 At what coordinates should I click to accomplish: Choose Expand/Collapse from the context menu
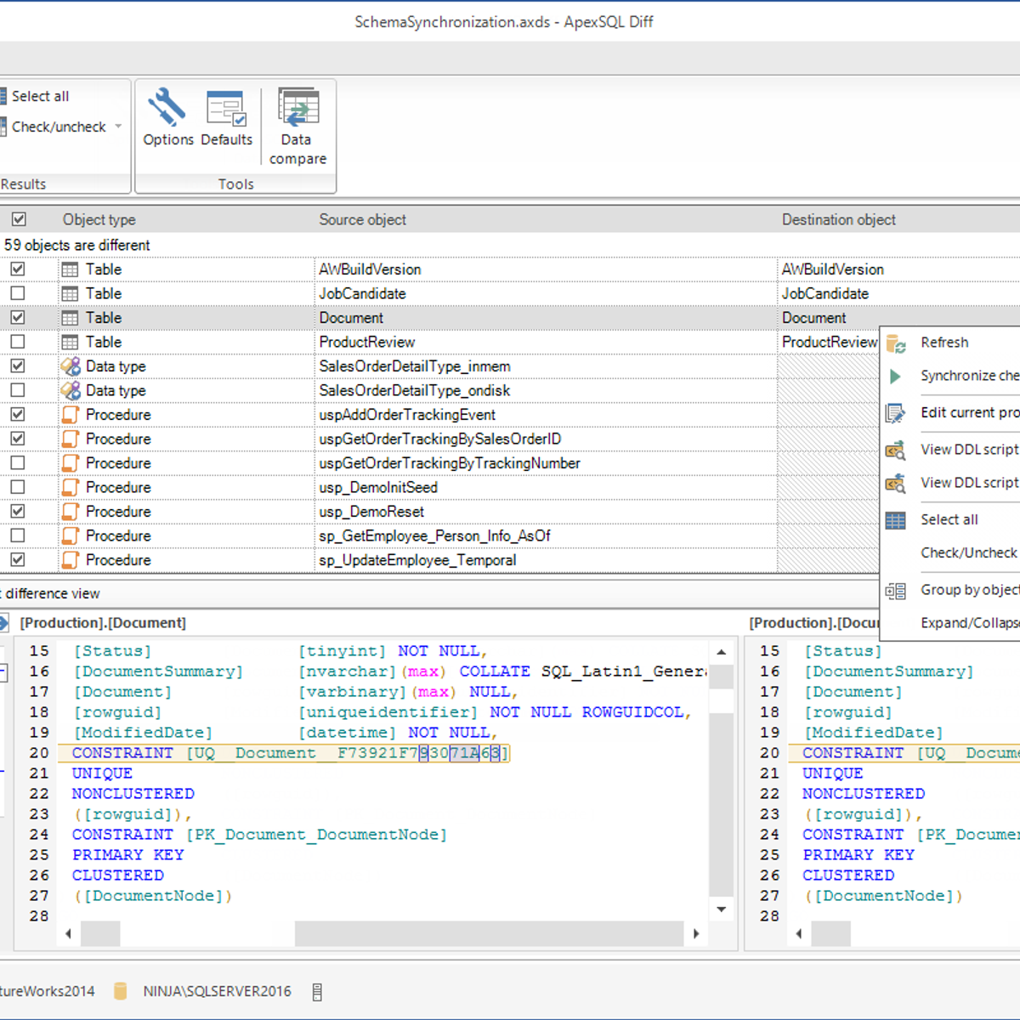pyautogui.click(x=969, y=623)
